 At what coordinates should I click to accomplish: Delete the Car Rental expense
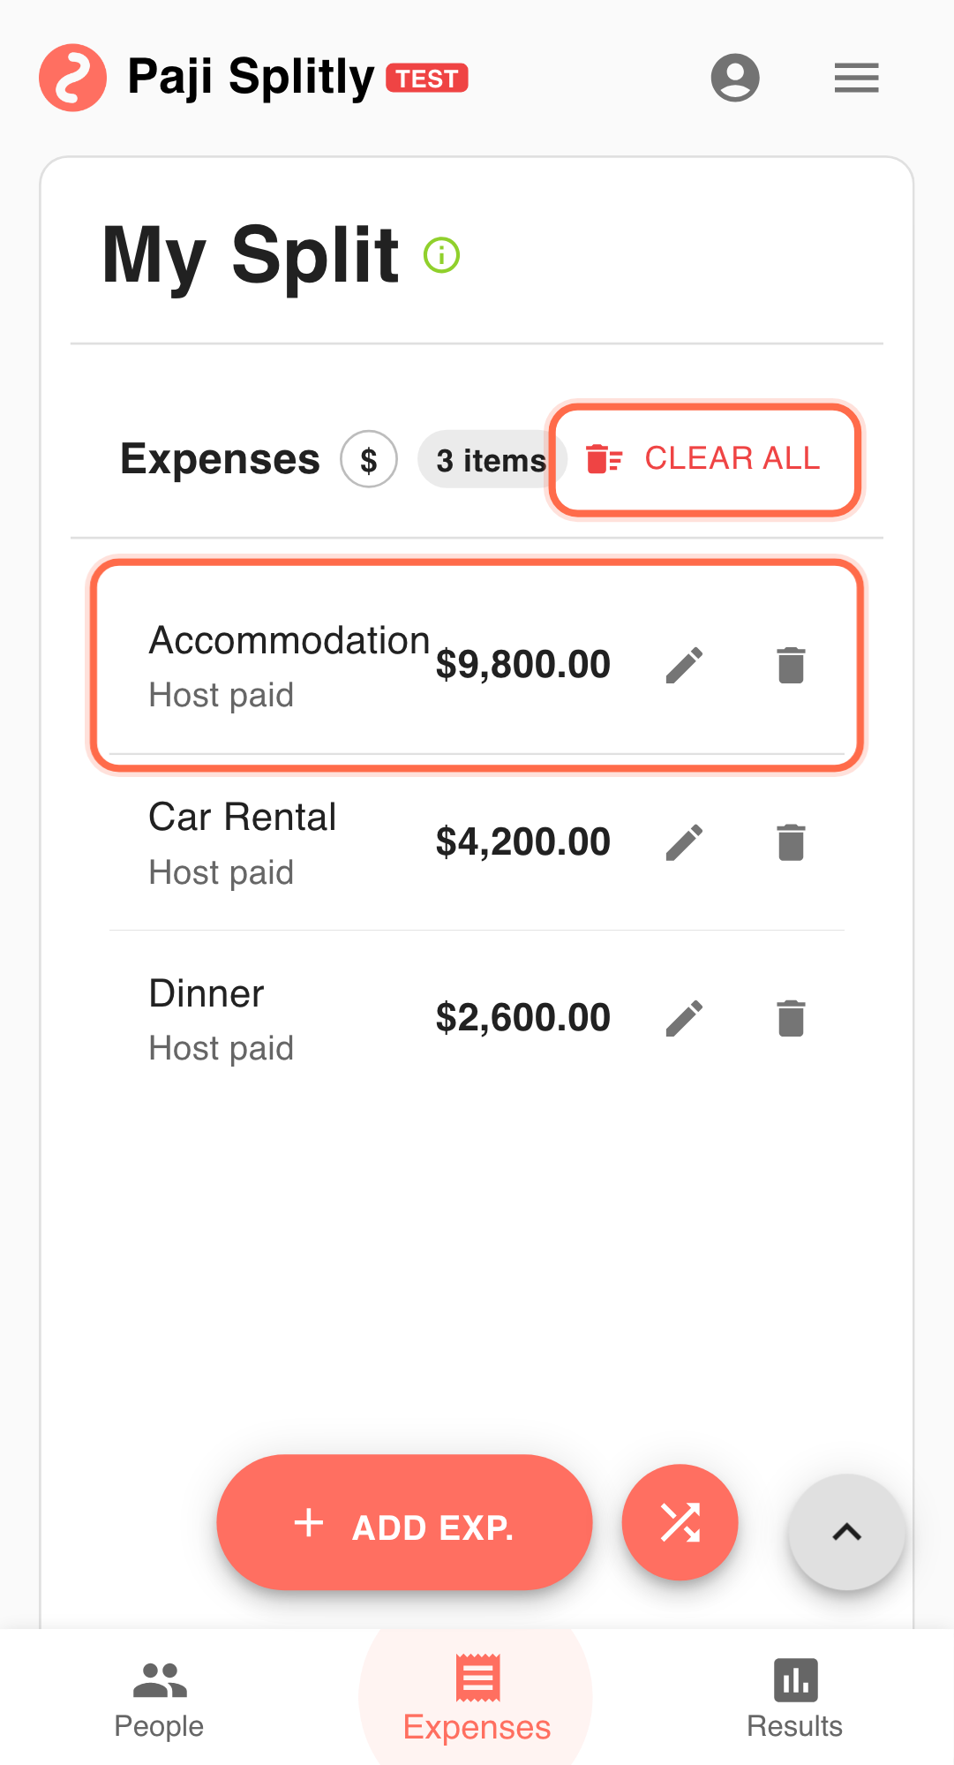pyautogui.click(x=791, y=842)
